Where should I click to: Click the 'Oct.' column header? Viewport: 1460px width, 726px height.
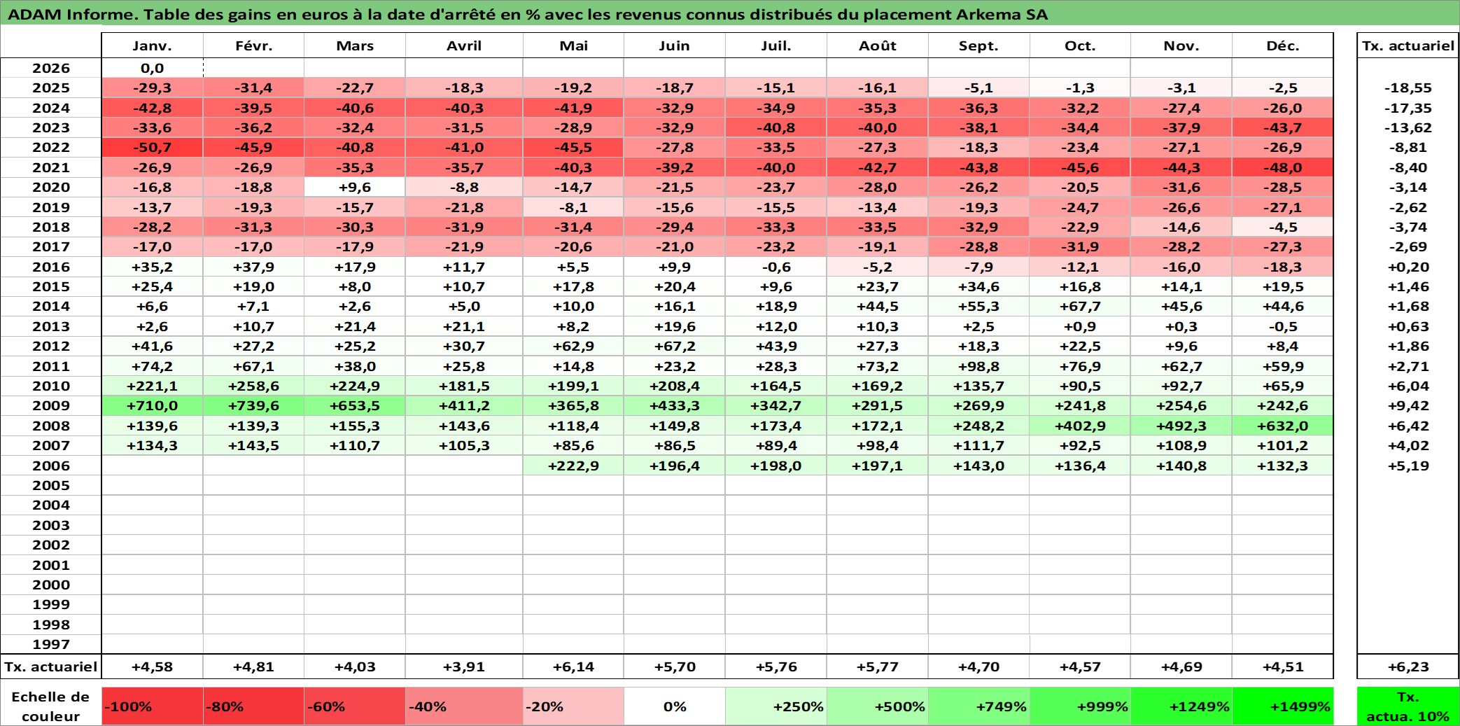pyautogui.click(x=1080, y=46)
